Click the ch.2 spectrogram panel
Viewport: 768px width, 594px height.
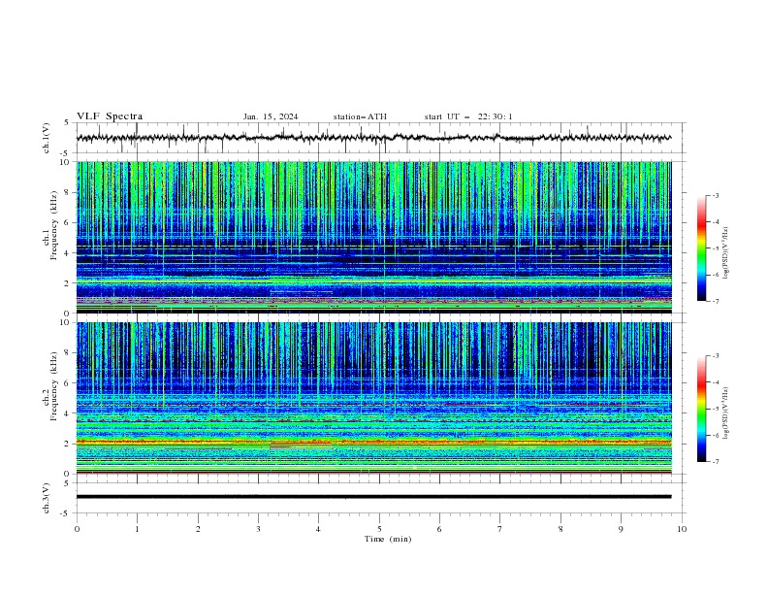(x=374, y=398)
